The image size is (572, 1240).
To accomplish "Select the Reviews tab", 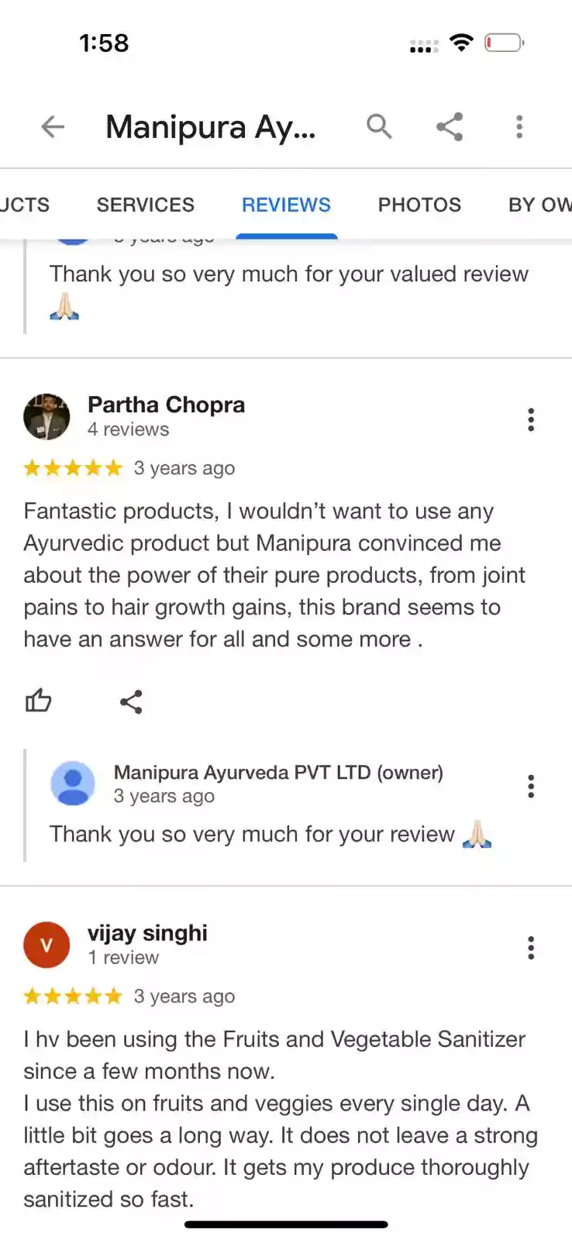I will click(286, 205).
